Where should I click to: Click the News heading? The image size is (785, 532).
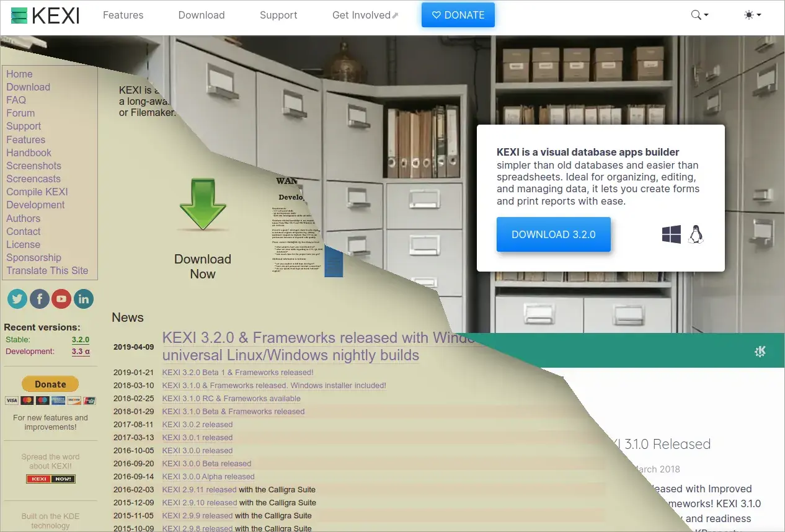[128, 317]
